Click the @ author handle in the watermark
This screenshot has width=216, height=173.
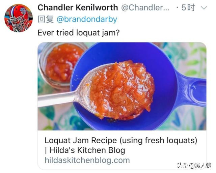click(200, 165)
